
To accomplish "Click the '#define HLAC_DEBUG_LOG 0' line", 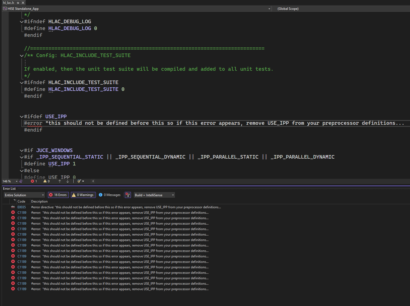I will click(x=60, y=28).
